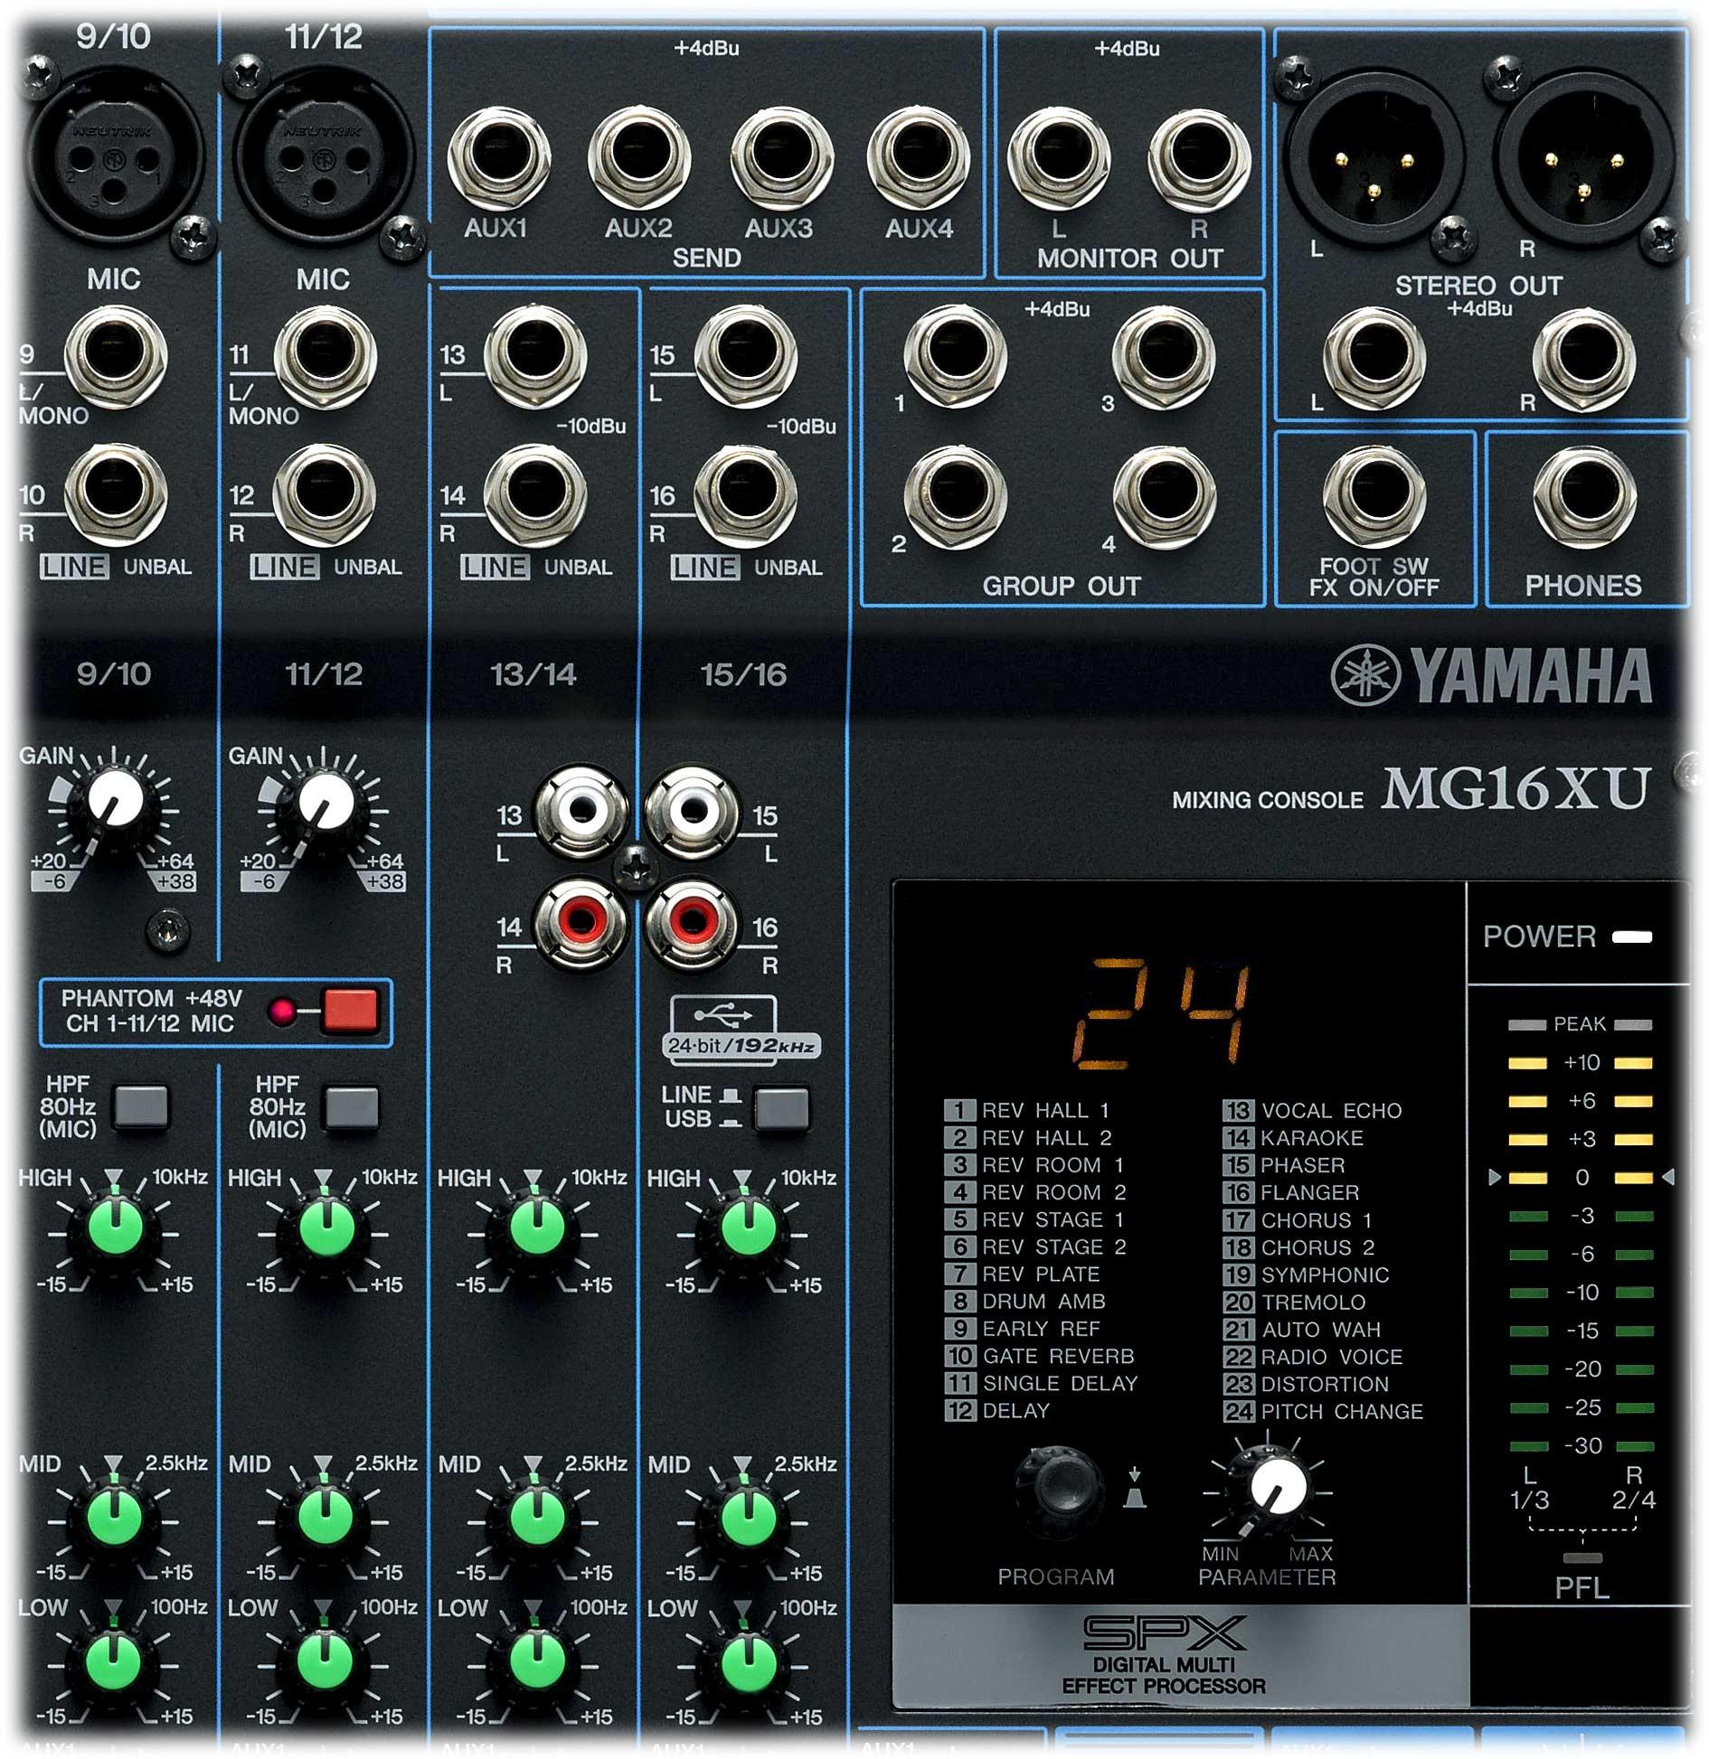Click channel 11/12 MIC XLR input
The height and width of the screenshot is (1759, 1709).
click(x=324, y=155)
